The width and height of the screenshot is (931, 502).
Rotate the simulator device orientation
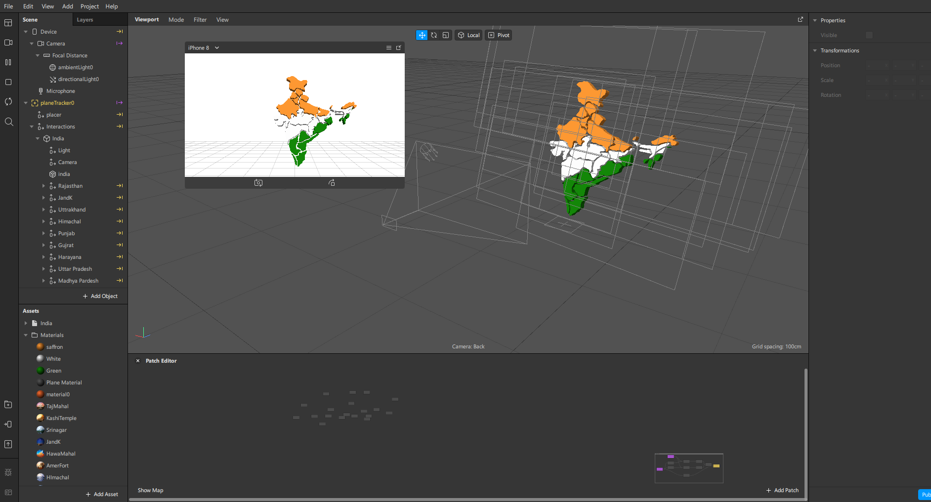pos(332,183)
